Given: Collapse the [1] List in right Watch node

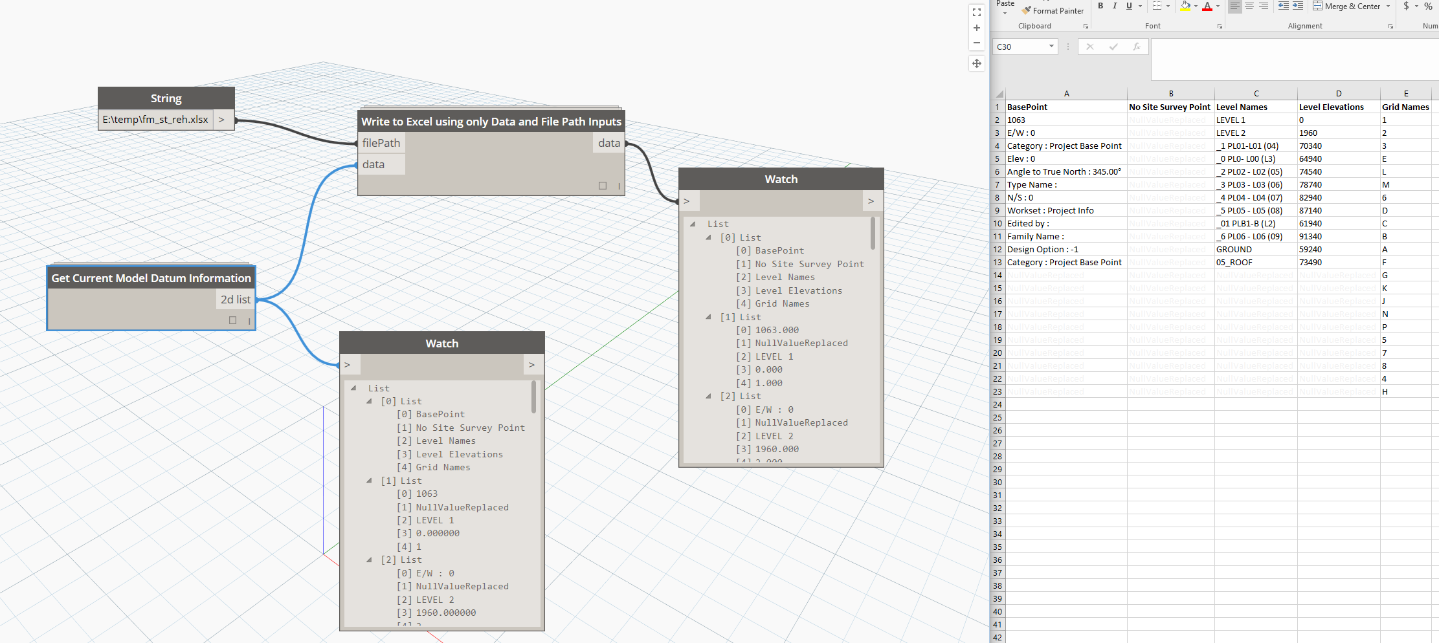Looking at the screenshot, I should [708, 317].
